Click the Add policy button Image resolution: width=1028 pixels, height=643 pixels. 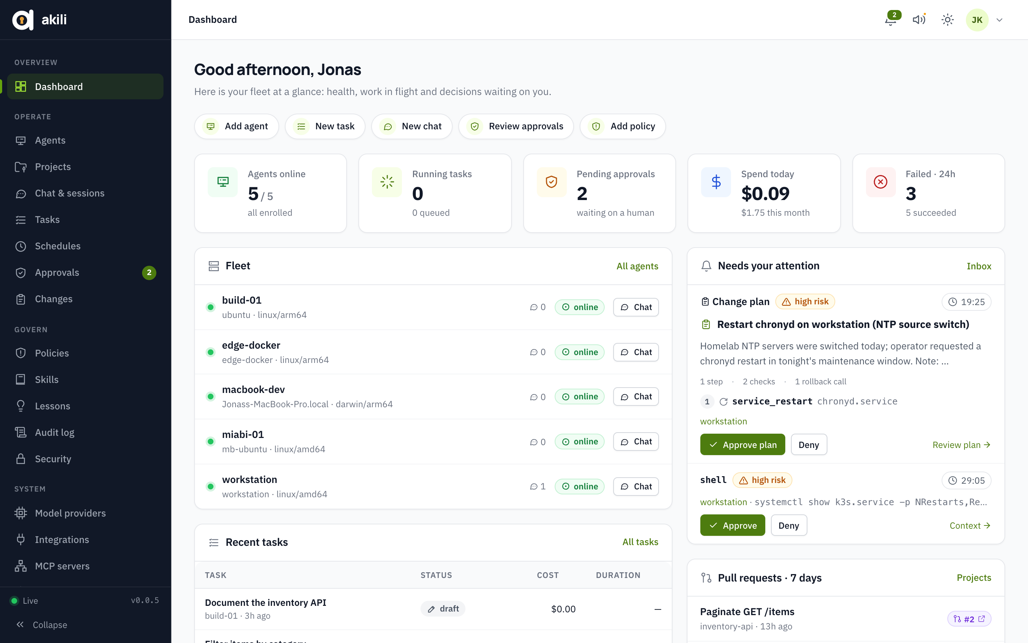[623, 126]
